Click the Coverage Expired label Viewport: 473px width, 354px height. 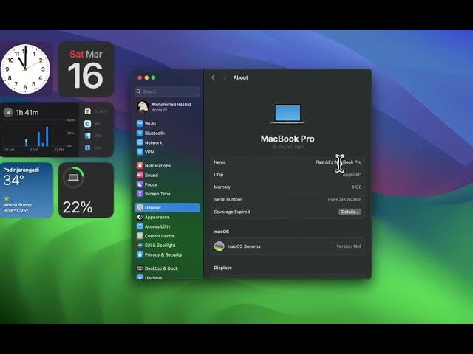point(231,212)
